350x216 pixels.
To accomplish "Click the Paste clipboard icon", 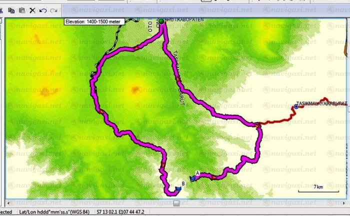I will 22,10.
